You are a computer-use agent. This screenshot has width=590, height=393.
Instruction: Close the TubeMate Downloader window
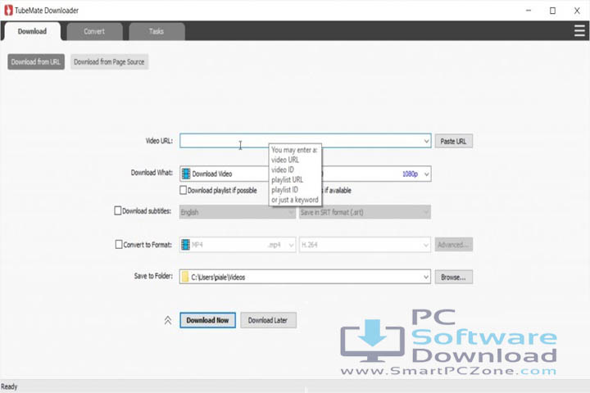[x=577, y=11]
